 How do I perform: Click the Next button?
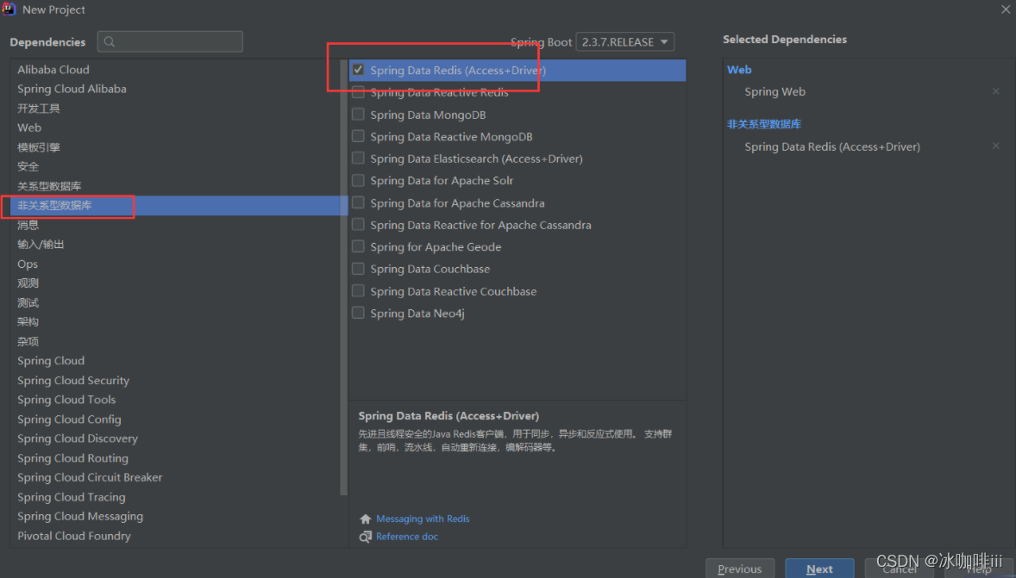pos(819,569)
